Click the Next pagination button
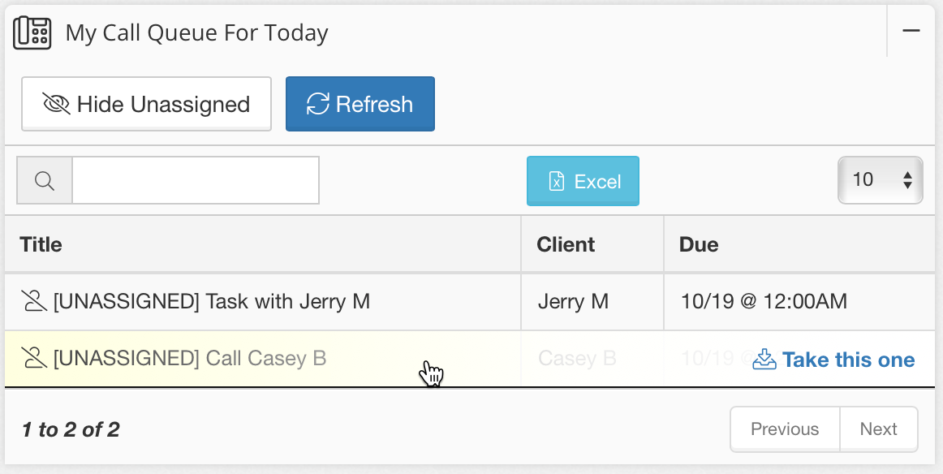Viewport: 943px width, 474px height. click(x=878, y=429)
